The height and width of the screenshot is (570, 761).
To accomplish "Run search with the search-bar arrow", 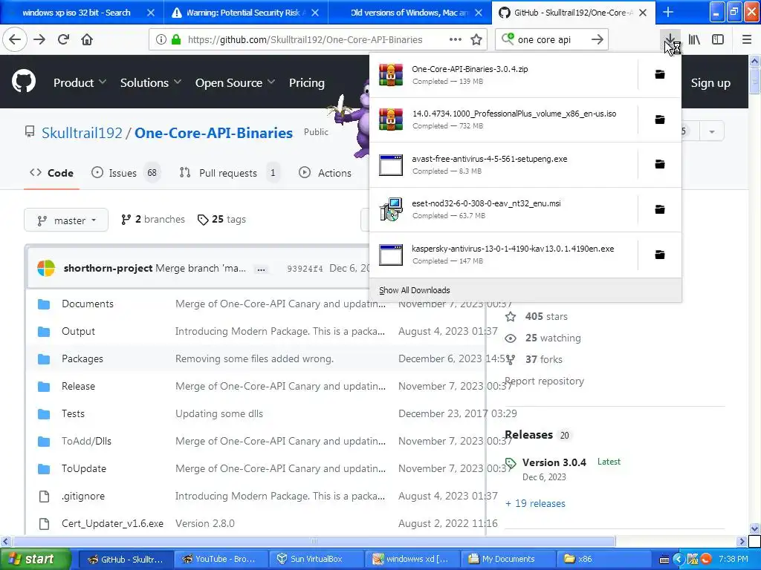I will point(598,40).
